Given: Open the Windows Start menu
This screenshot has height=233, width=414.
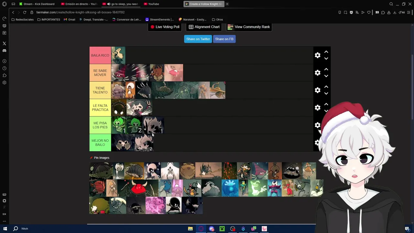Looking at the screenshot, I should [x=5, y=228].
